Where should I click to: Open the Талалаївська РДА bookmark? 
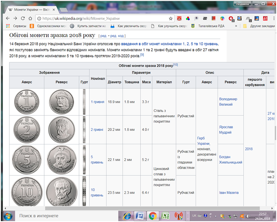208,26
